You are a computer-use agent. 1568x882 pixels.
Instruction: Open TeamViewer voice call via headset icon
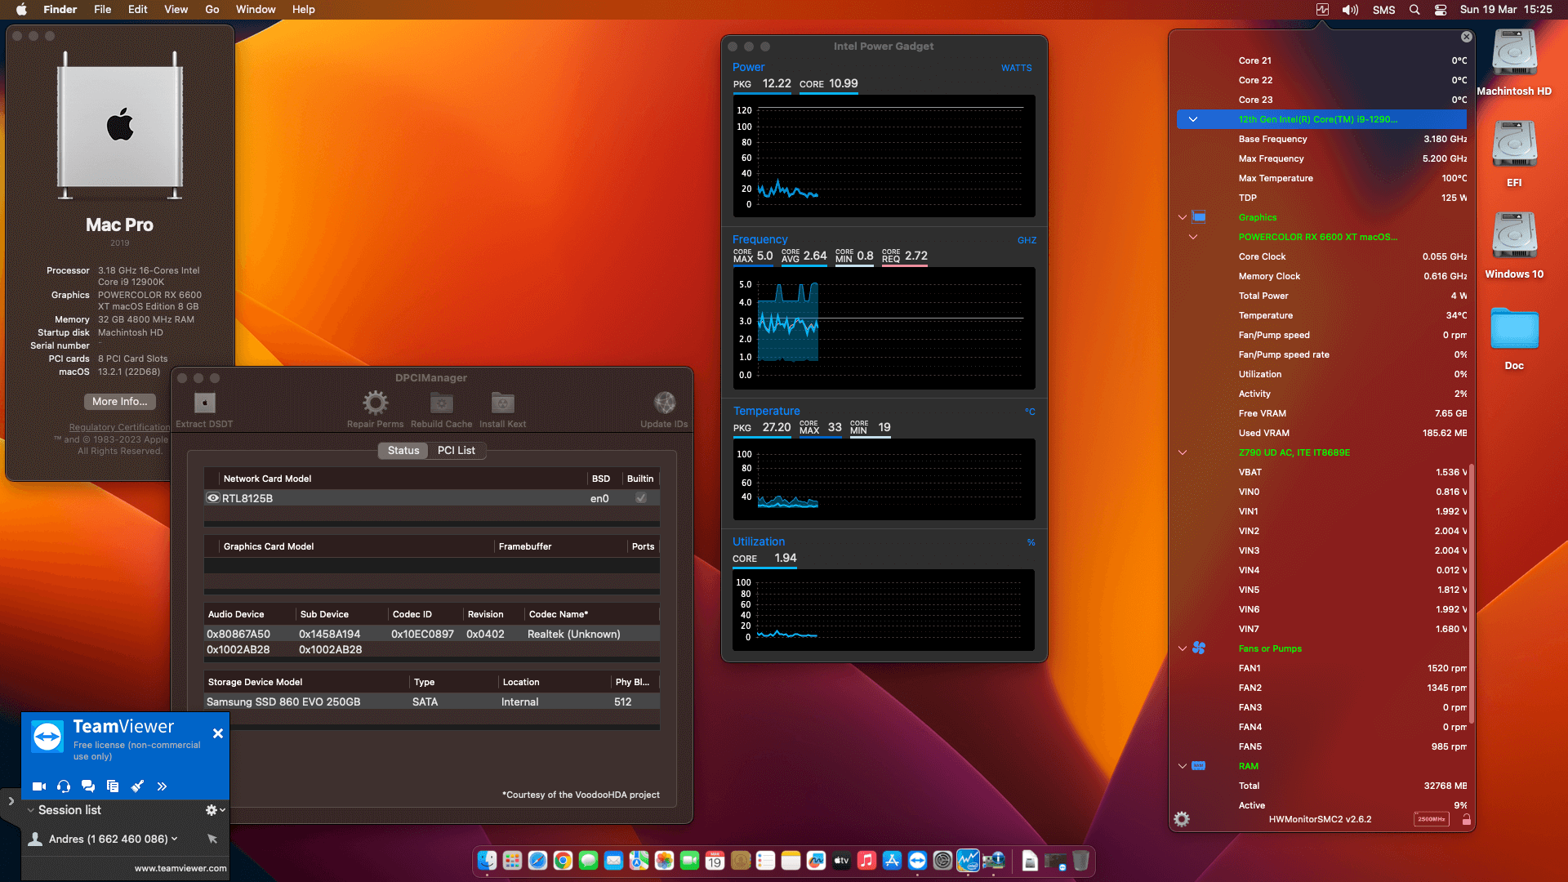pyautogui.click(x=63, y=786)
